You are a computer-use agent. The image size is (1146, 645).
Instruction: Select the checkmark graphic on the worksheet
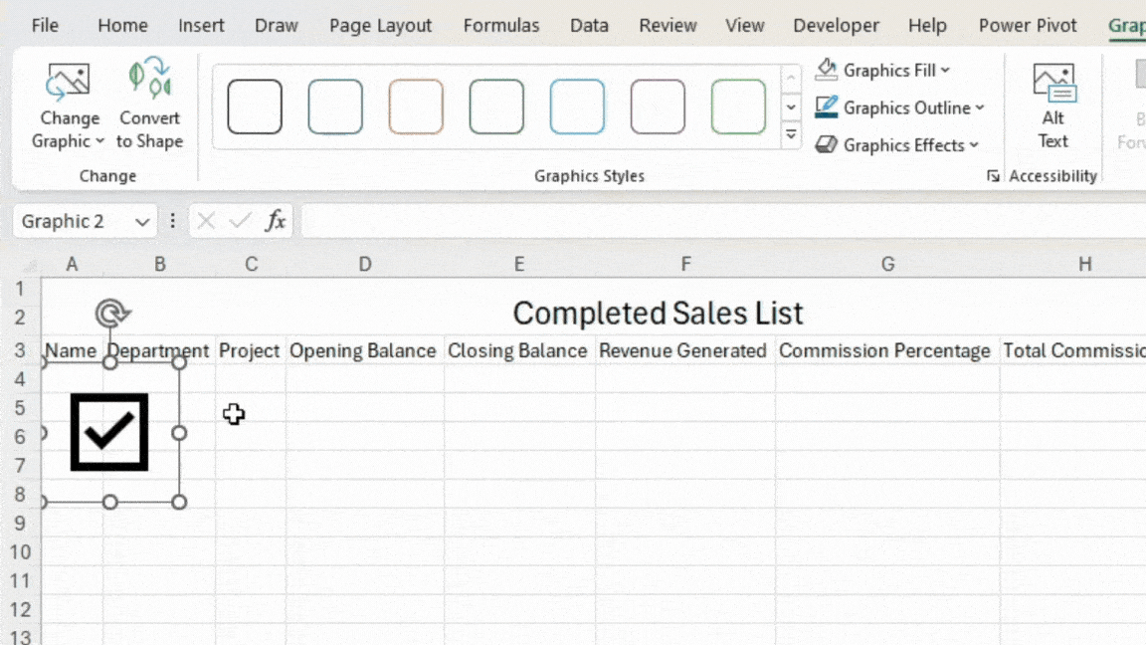pyautogui.click(x=108, y=431)
